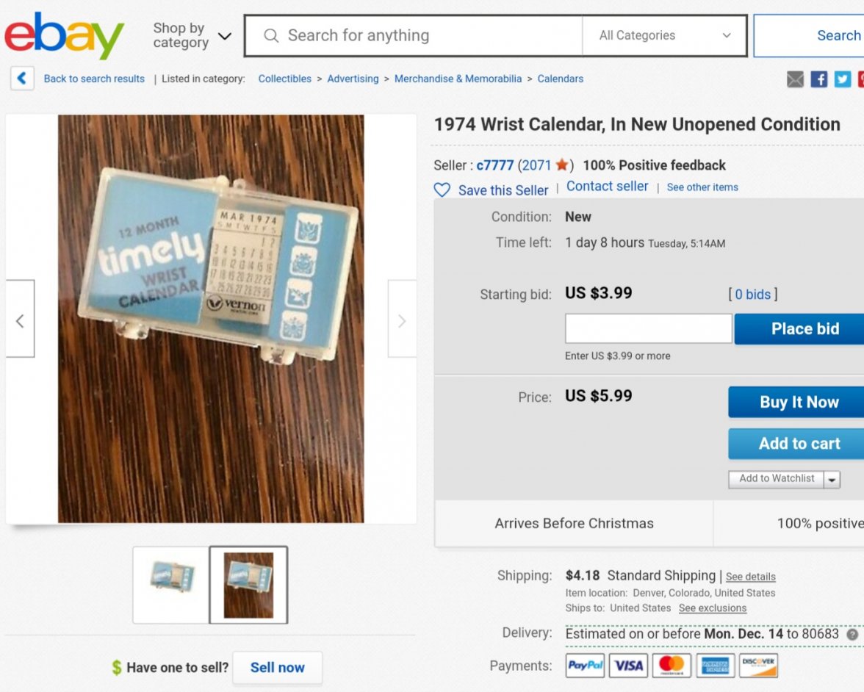This screenshot has width=864, height=692.
Task: Show previous product image arrow
Action: (20, 320)
